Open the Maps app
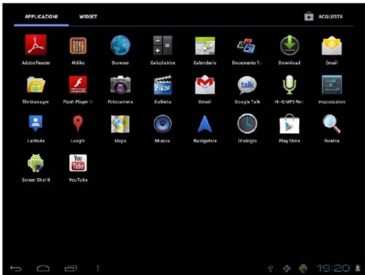 click(x=120, y=124)
